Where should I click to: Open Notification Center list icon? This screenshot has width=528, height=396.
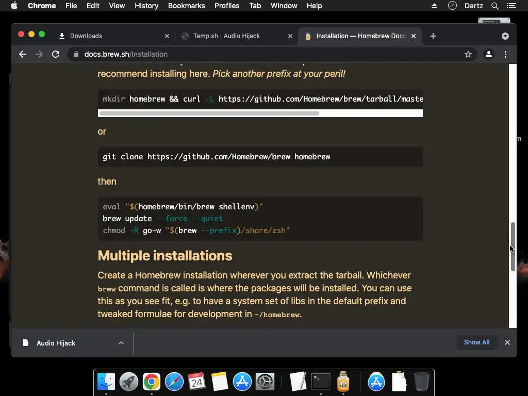511,6
